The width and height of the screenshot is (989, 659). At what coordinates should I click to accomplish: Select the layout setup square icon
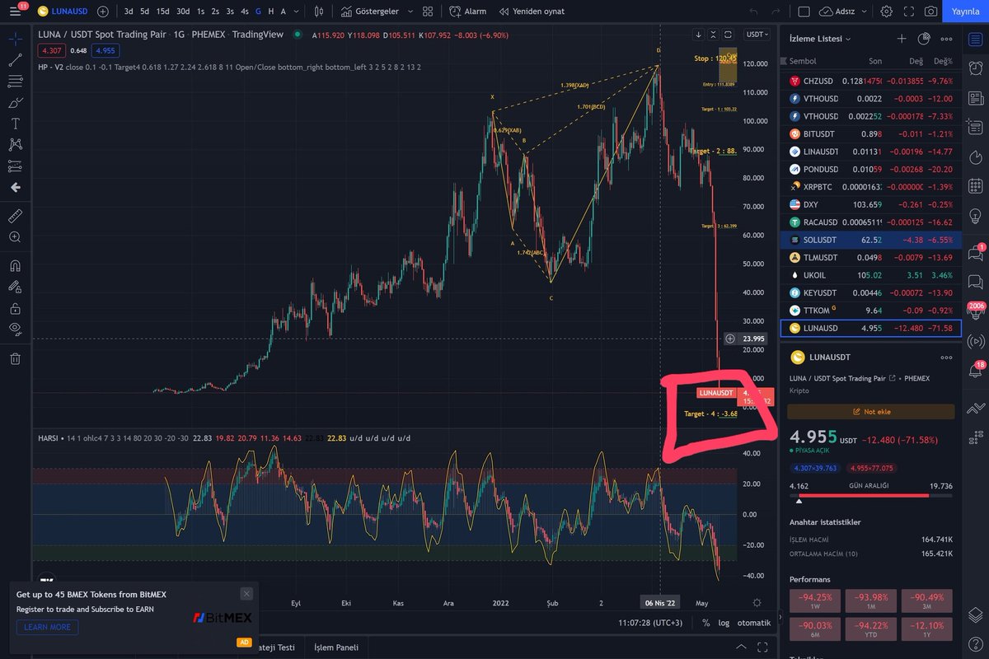[x=804, y=12]
